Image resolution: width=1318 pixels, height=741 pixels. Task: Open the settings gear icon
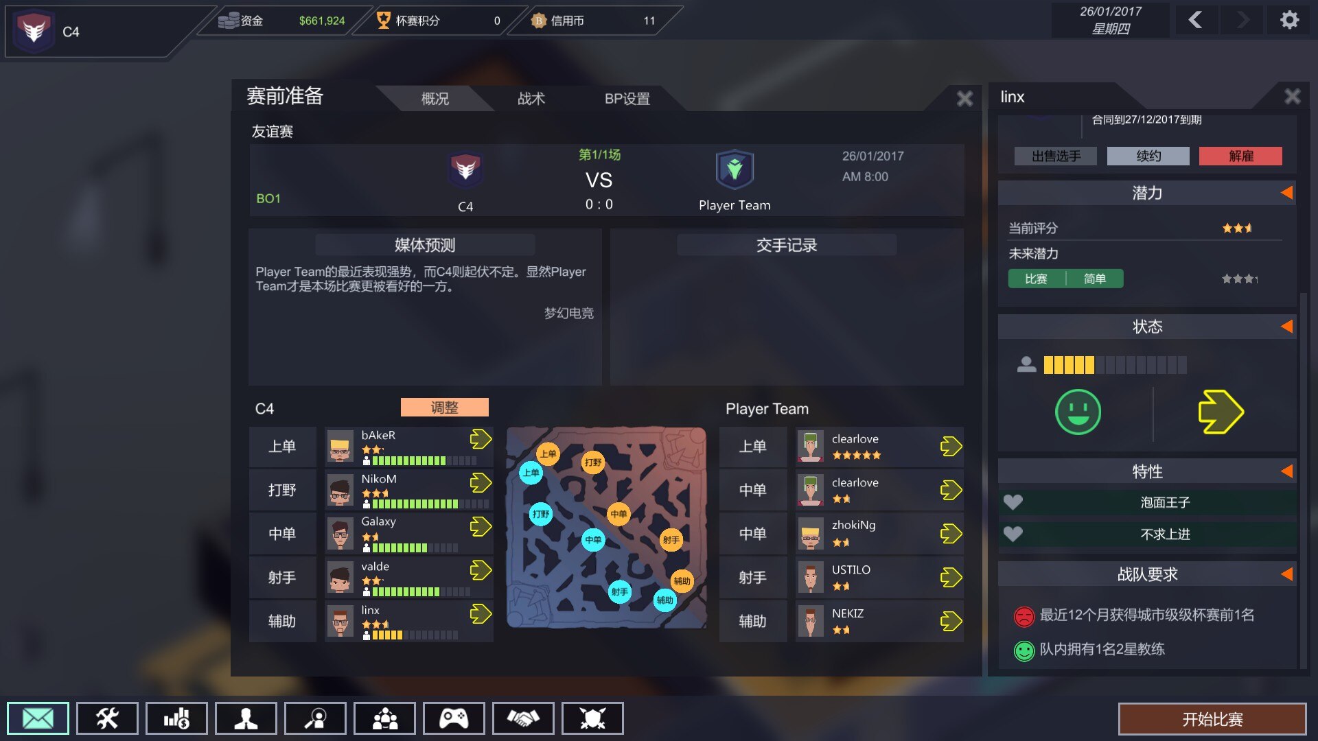coord(1290,20)
